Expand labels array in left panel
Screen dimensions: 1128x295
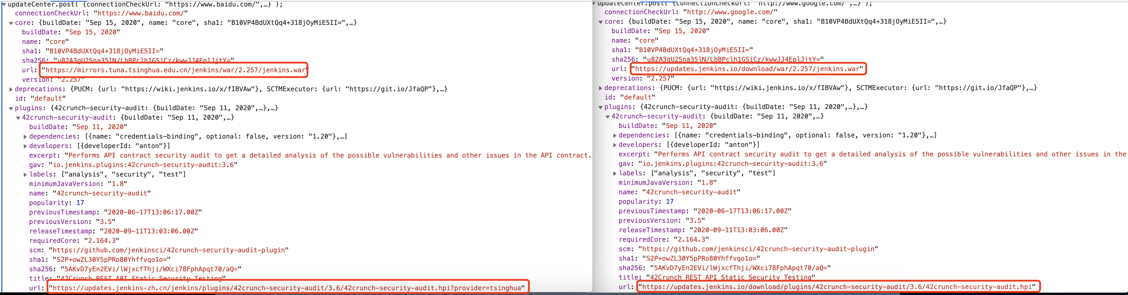click(x=25, y=174)
